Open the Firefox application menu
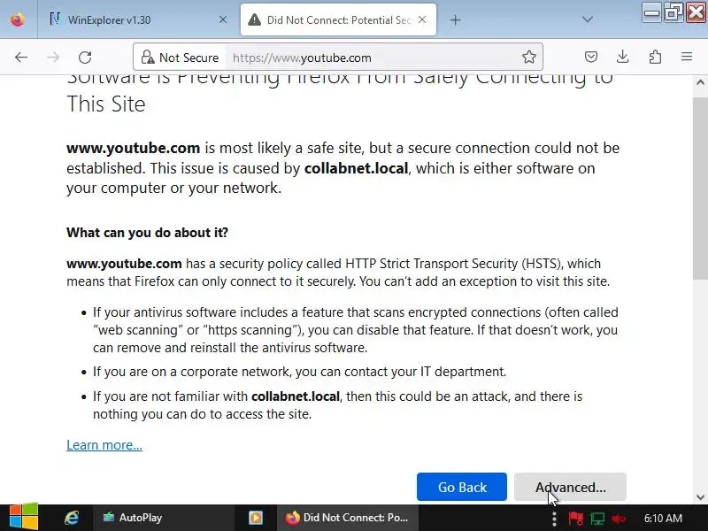 coord(687,58)
